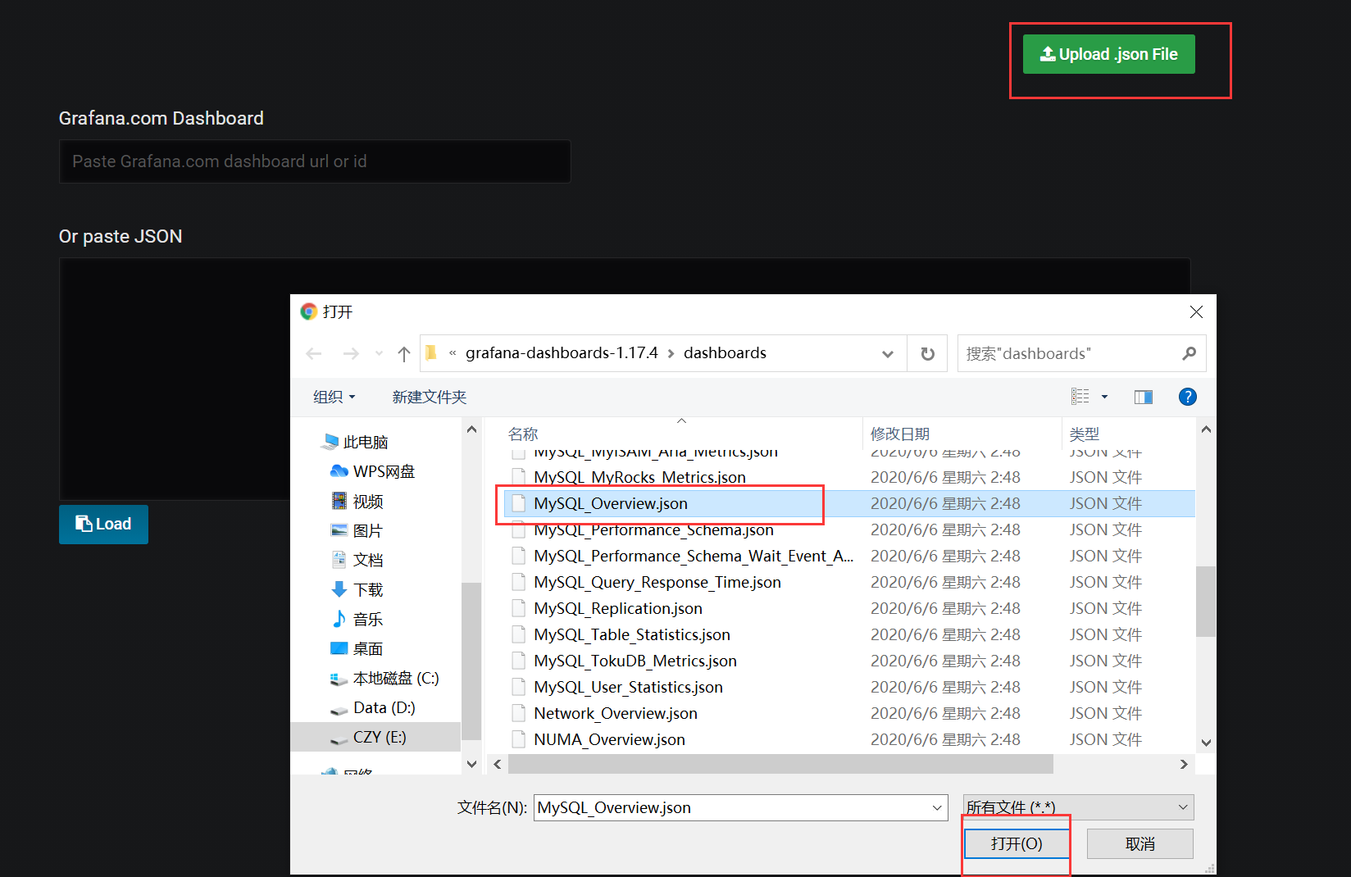The height and width of the screenshot is (877, 1351).
Task: Click the file icon of MySQL_Replication.json
Action: pos(518,608)
